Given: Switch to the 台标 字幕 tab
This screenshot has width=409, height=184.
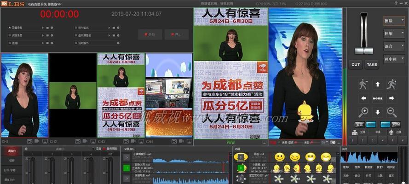Looking at the screenshot, I should point(12,170).
